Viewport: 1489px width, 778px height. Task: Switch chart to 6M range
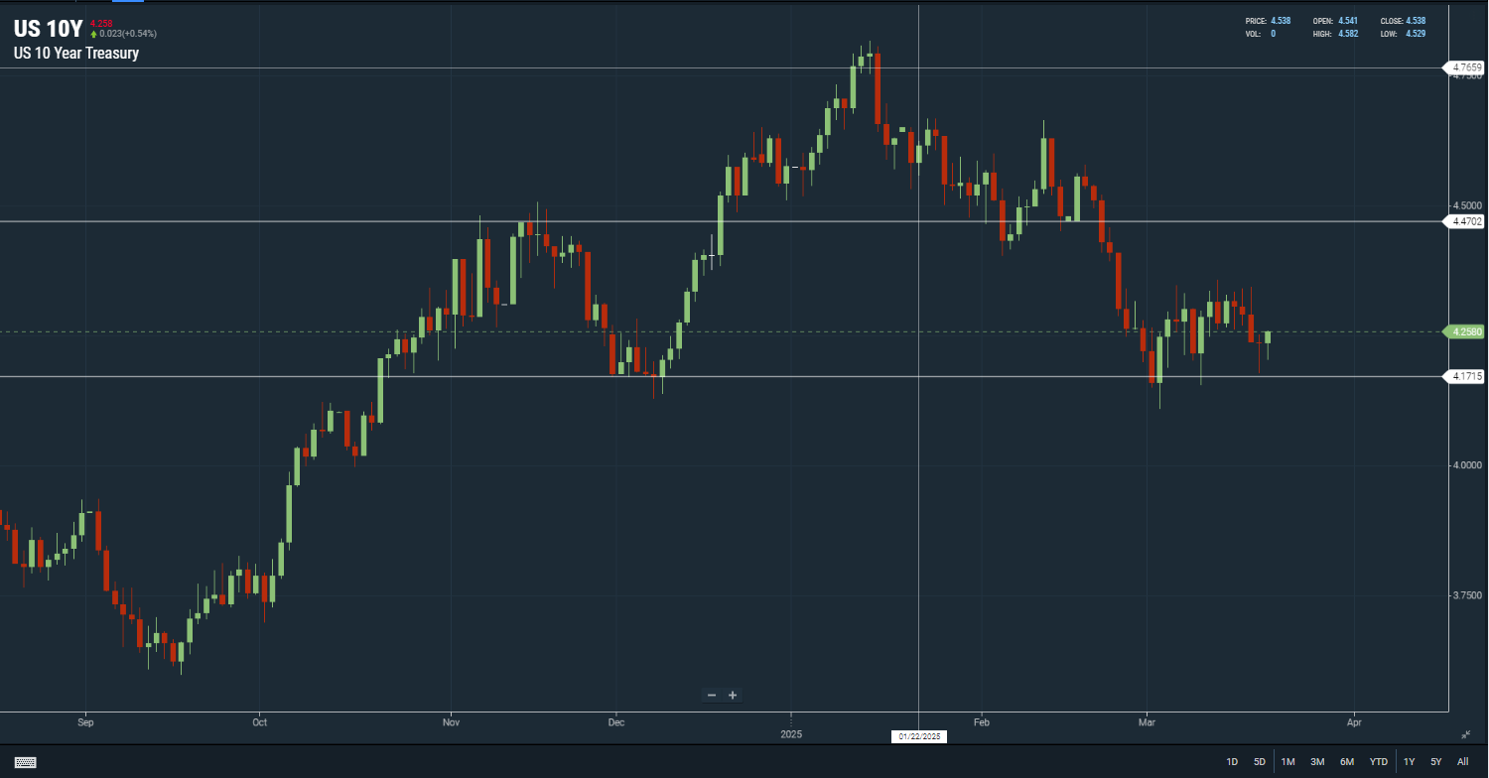pos(1347,762)
